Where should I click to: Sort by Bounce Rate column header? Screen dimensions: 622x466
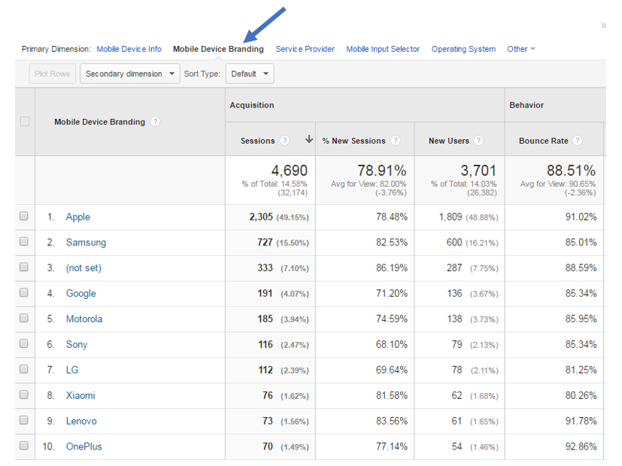[544, 141]
